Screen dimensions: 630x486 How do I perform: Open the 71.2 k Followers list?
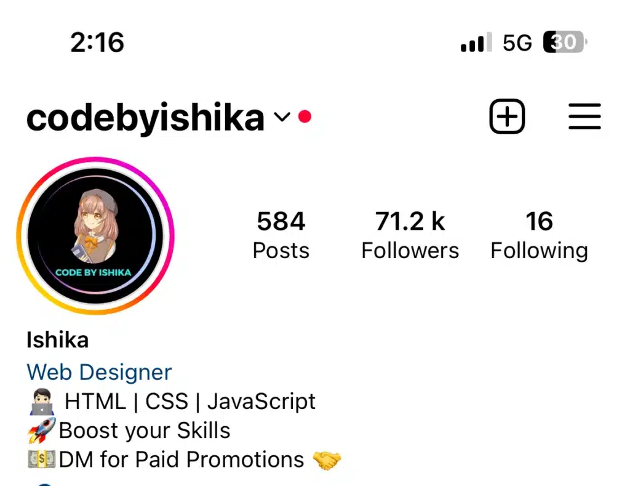pyautogui.click(x=410, y=235)
